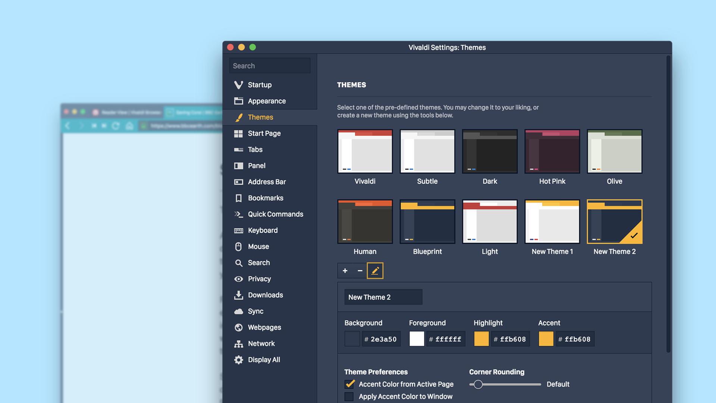Click reload button in background browser window

coord(116,126)
